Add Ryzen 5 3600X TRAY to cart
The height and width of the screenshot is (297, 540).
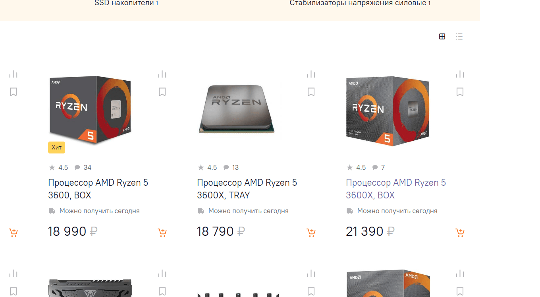point(311,233)
